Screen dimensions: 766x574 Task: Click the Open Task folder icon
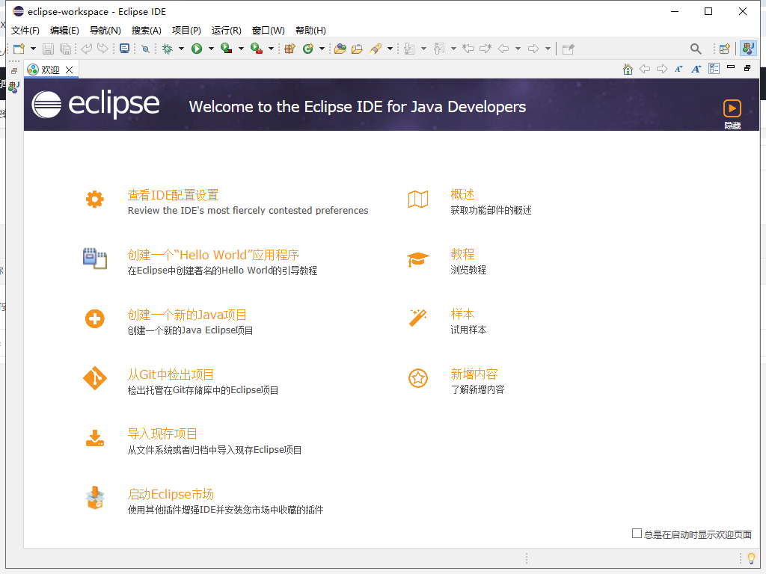(357, 49)
